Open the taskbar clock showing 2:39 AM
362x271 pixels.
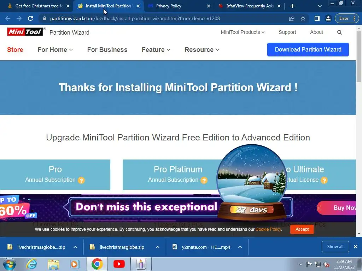point(344,264)
